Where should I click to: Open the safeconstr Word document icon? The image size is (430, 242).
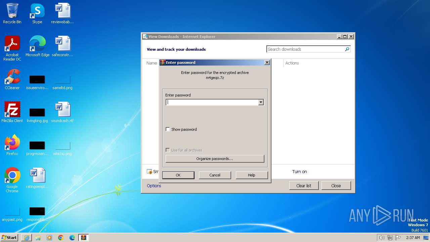pos(62,46)
